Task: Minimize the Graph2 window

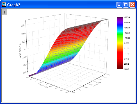Action: coord(119,4)
